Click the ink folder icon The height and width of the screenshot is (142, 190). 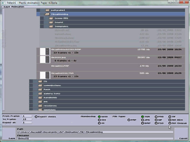(40, 102)
